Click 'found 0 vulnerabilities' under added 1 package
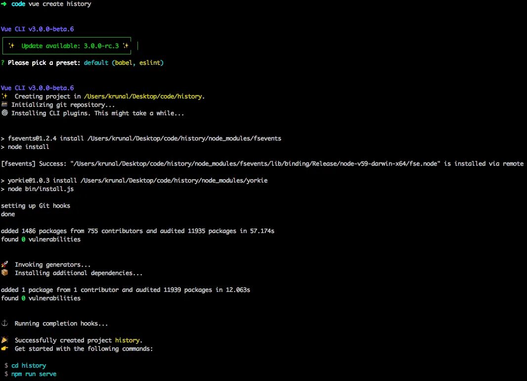The height and width of the screenshot is (381, 527). pos(41,298)
